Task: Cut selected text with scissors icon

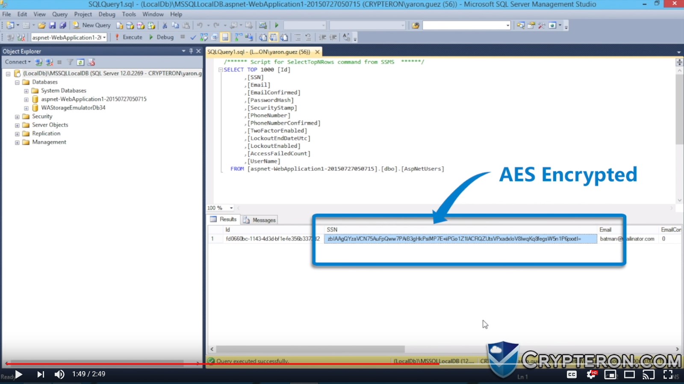Action: point(165,26)
